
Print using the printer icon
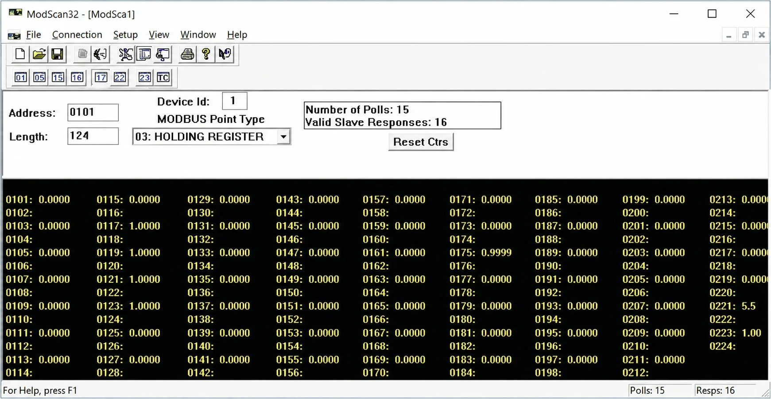[x=187, y=54]
